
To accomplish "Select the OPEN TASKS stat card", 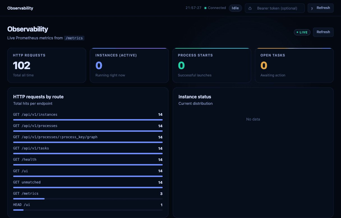I will pos(294,65).
